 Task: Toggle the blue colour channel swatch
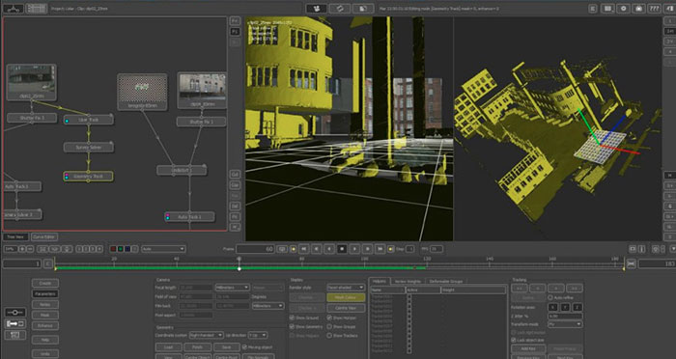127,249
